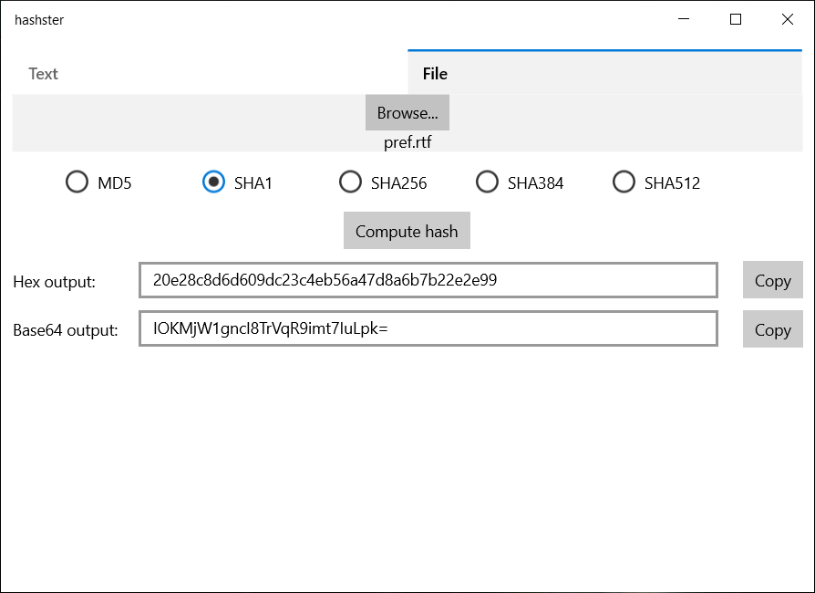
Task: Copy the Hex output value
Action: tap(772, 280)
